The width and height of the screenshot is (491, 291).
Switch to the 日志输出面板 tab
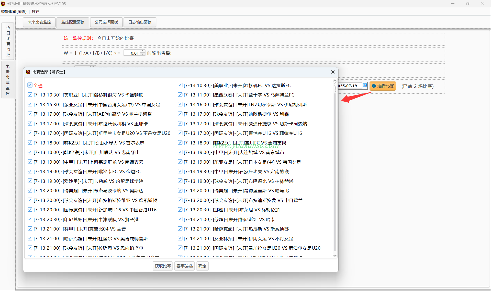[140, 22]
